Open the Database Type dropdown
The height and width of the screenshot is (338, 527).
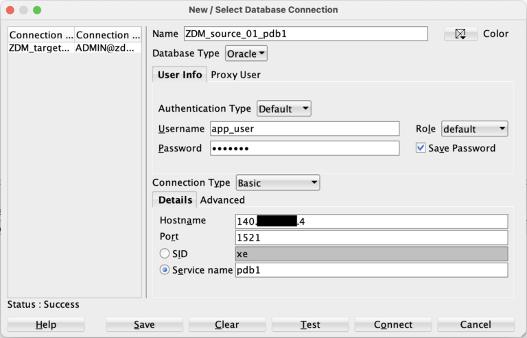(246, 53)
